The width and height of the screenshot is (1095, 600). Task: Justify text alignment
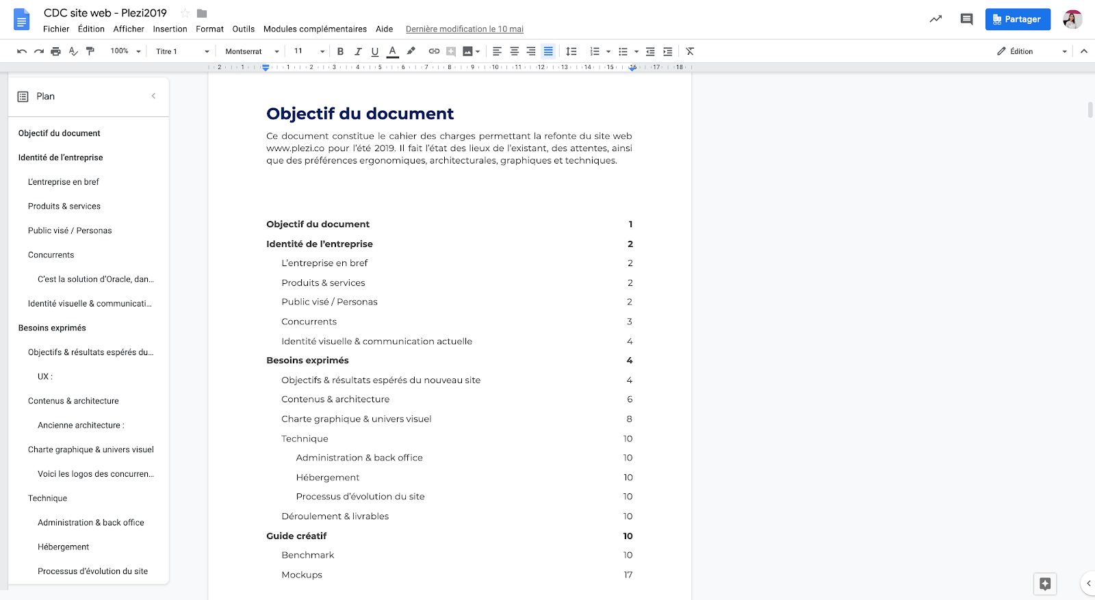click(x=548, y=51)
